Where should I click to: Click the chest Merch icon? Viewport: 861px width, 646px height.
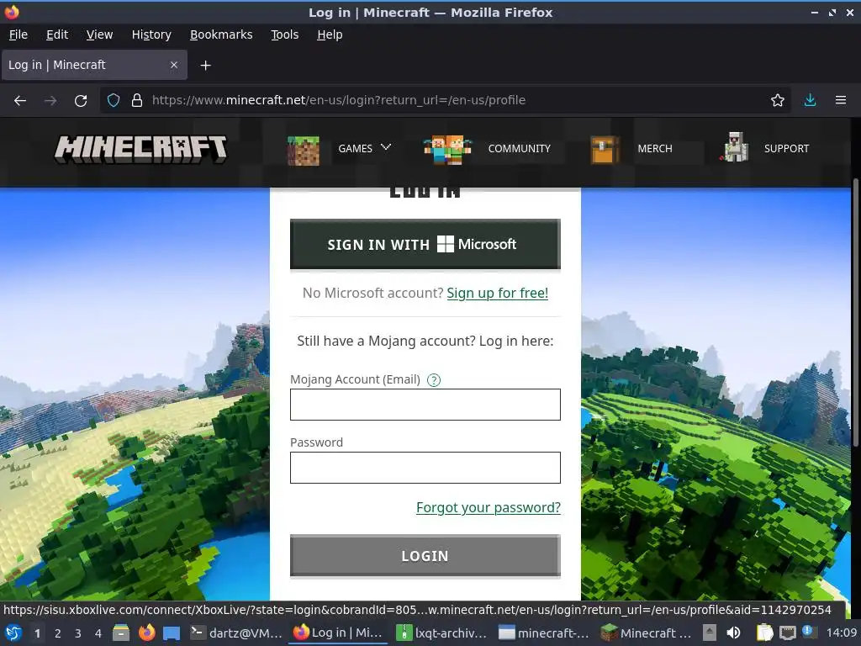click(x=605, y=150)
